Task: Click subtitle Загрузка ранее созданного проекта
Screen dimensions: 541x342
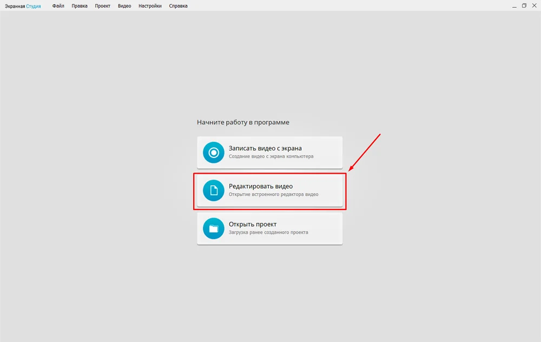Action: [268, 232]
